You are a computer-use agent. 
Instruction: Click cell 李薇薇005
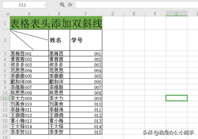click(29, 76)
